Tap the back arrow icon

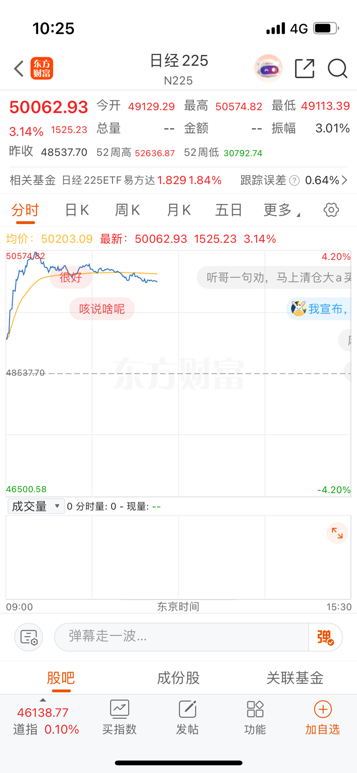point(19,69)
